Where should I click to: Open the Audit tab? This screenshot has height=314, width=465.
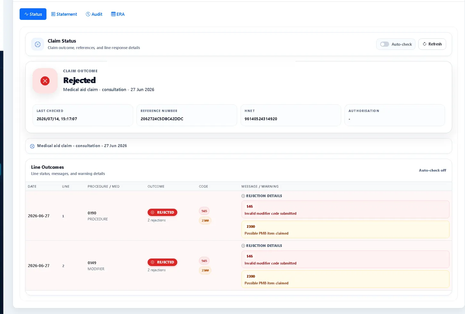tap(94, 14)
